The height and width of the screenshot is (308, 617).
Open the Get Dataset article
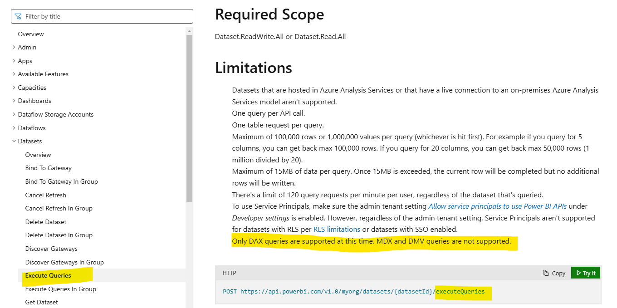pyautogui.click(x=42, y=302)
